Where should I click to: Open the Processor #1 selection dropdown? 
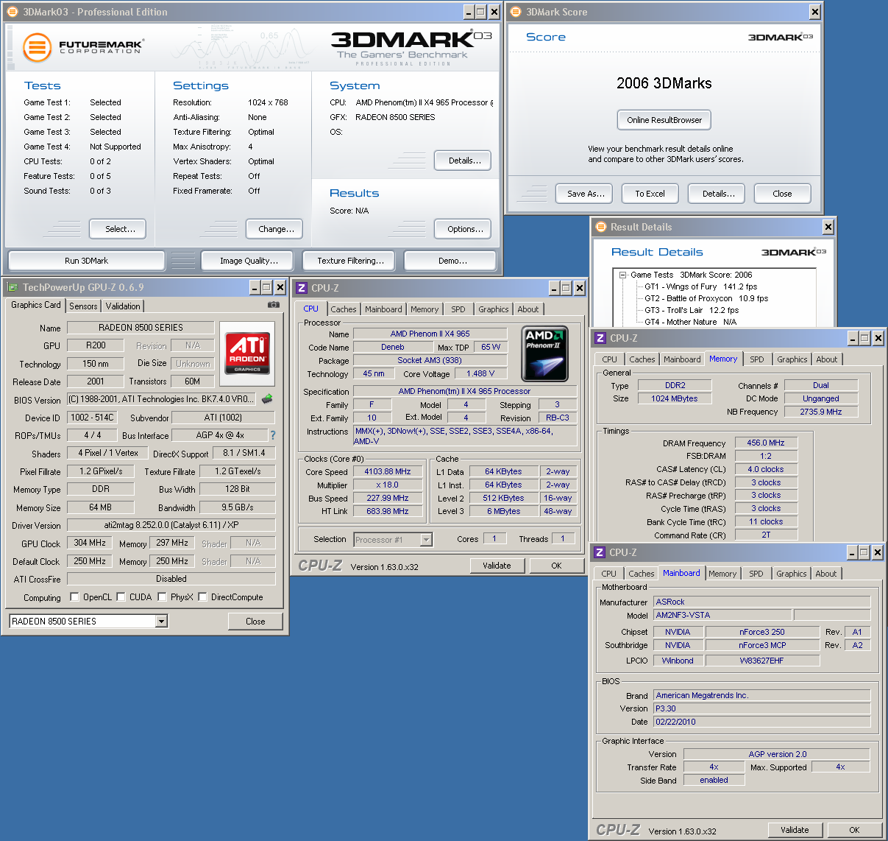click(426, 540)
